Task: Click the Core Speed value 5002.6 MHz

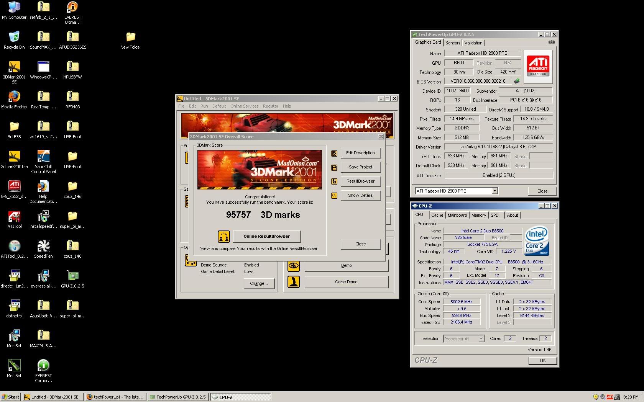Action: 462,302
